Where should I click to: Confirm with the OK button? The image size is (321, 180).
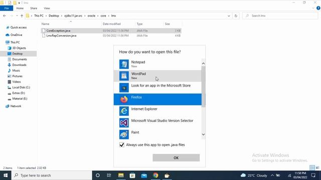click(x=176, y=158)
